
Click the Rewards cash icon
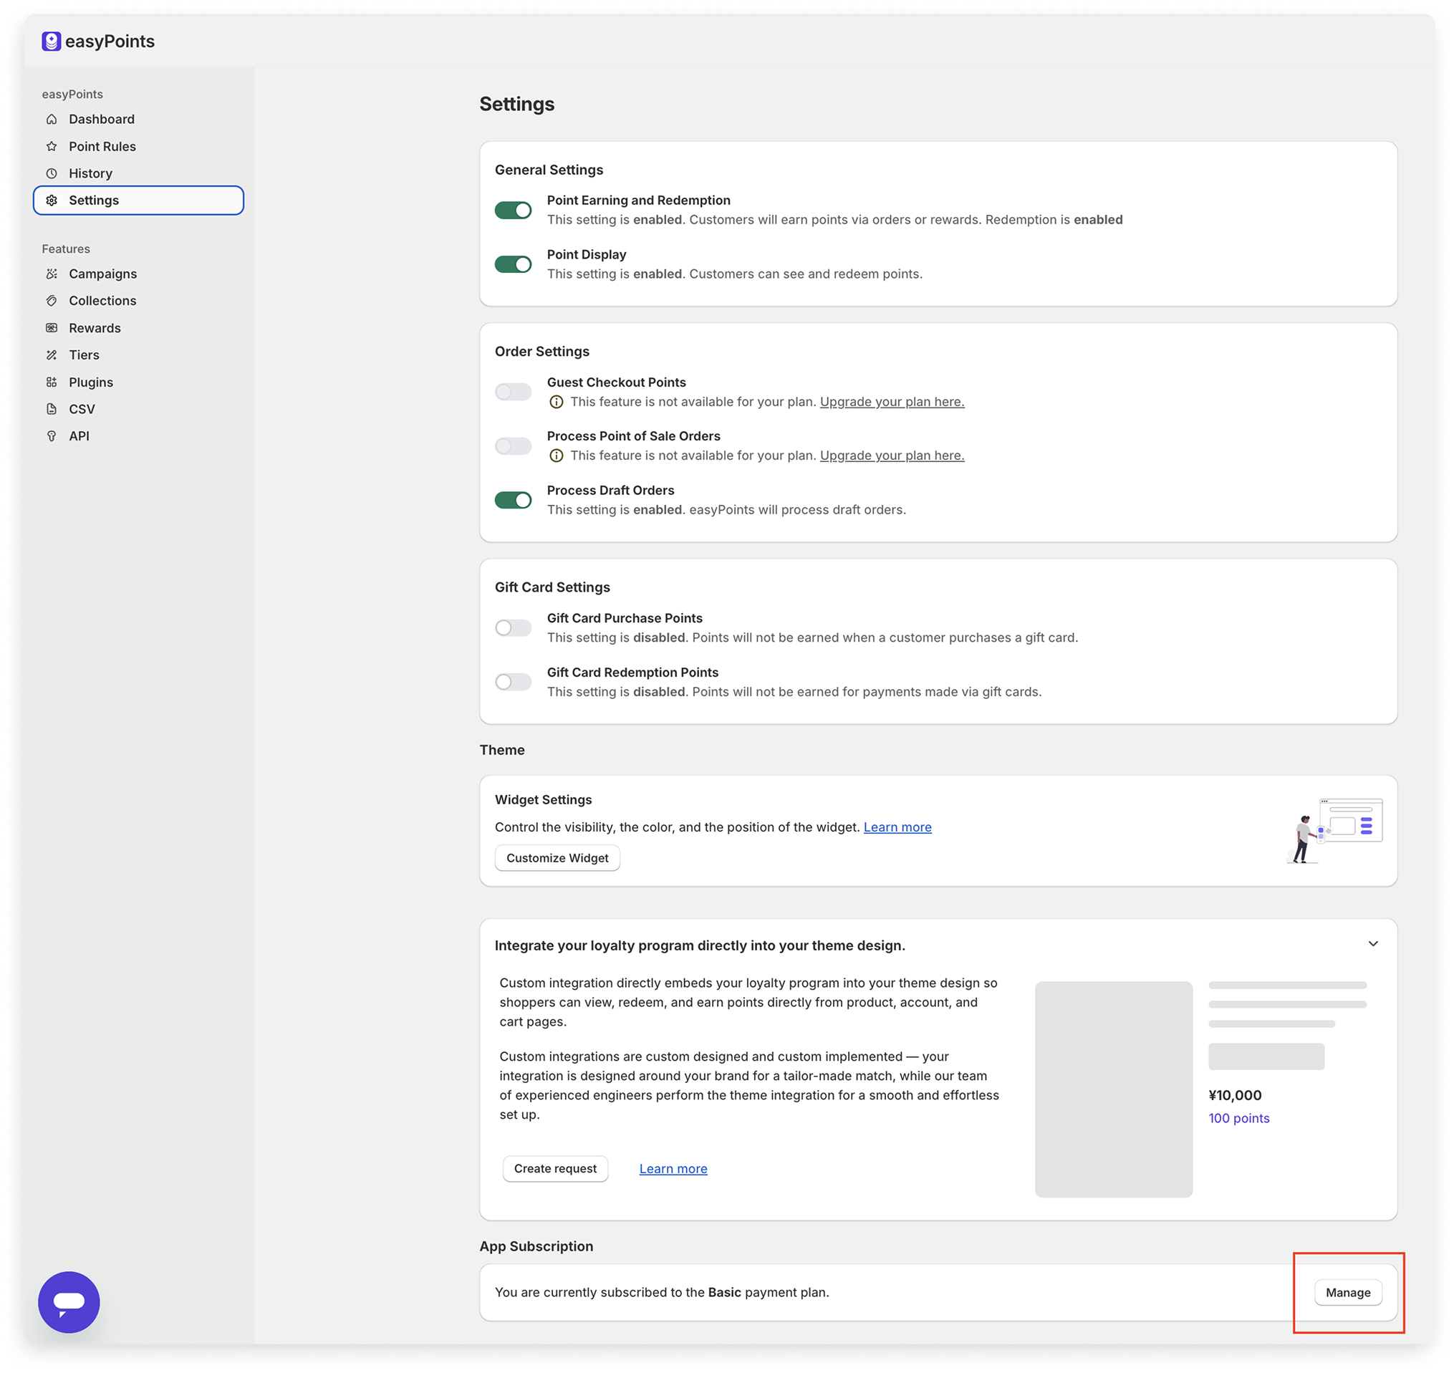(x=52, y=328)
